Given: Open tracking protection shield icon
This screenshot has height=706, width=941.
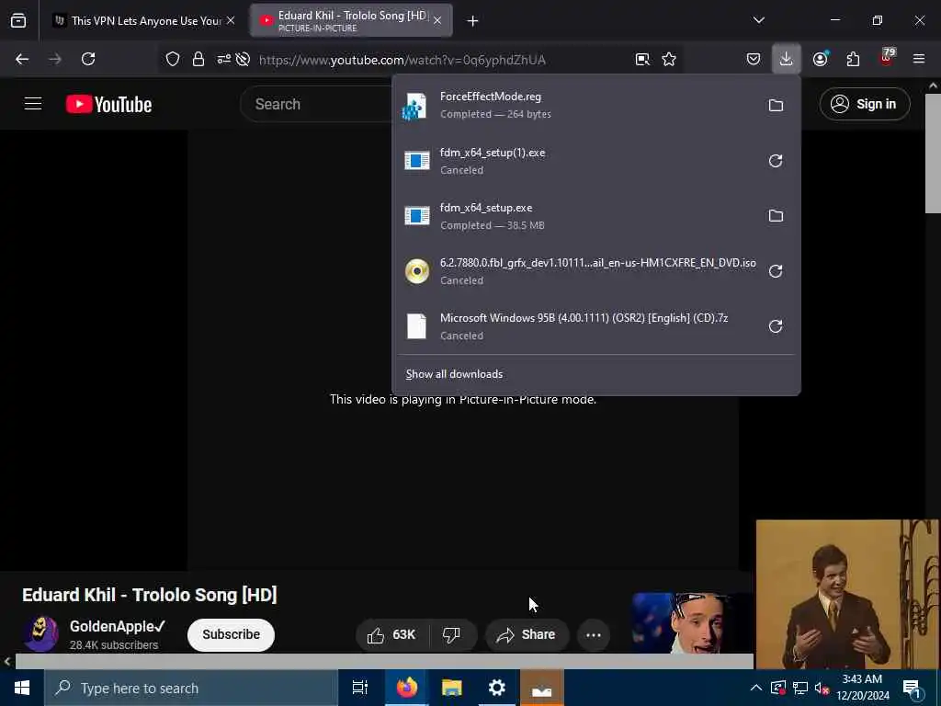Looking at the screenshot, I should click(173, 60).
